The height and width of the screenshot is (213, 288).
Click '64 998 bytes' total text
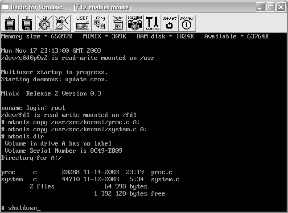point(126,187)
